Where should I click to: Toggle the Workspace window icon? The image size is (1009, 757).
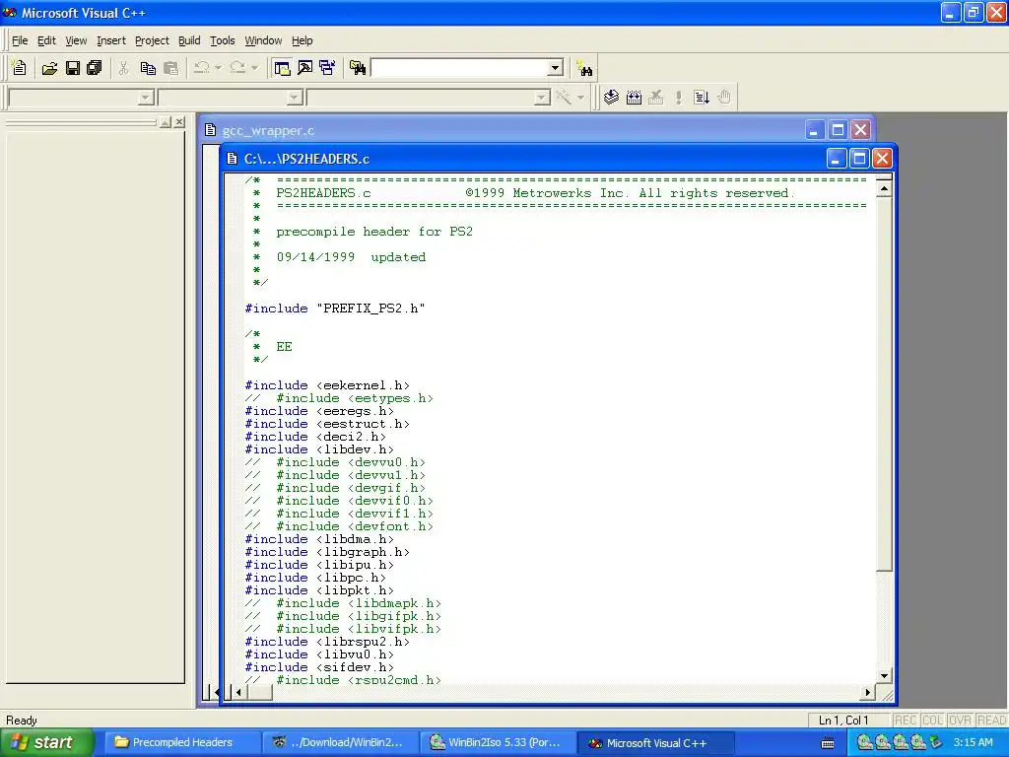point(281,68)
